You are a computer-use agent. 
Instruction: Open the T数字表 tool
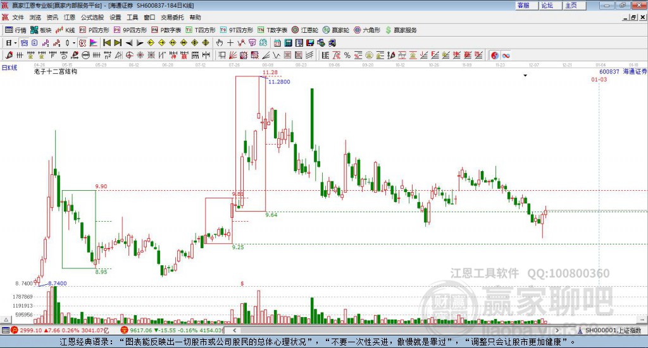point(272,30)
